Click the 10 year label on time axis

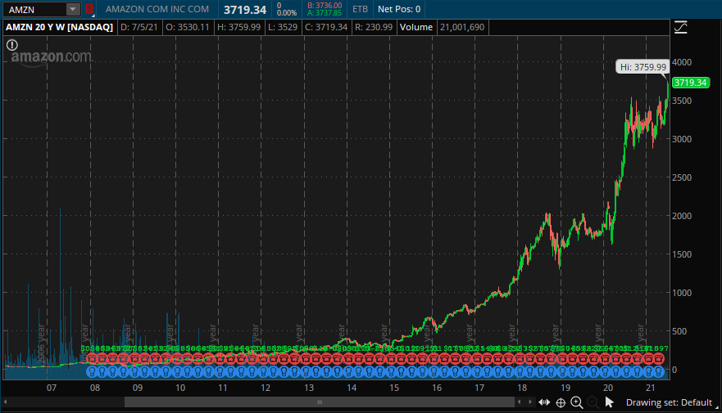pos(180,388)
